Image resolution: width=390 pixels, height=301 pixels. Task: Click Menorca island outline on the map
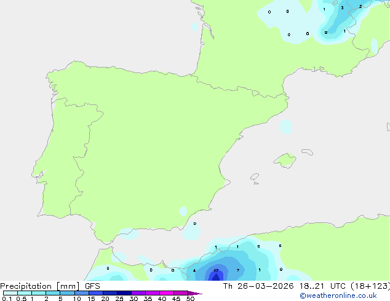pyautogui.click(x=307, y=152)
